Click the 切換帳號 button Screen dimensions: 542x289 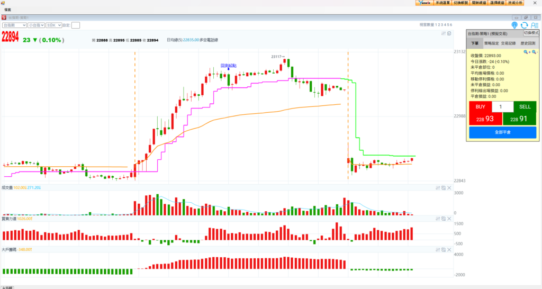click(461, 3)
